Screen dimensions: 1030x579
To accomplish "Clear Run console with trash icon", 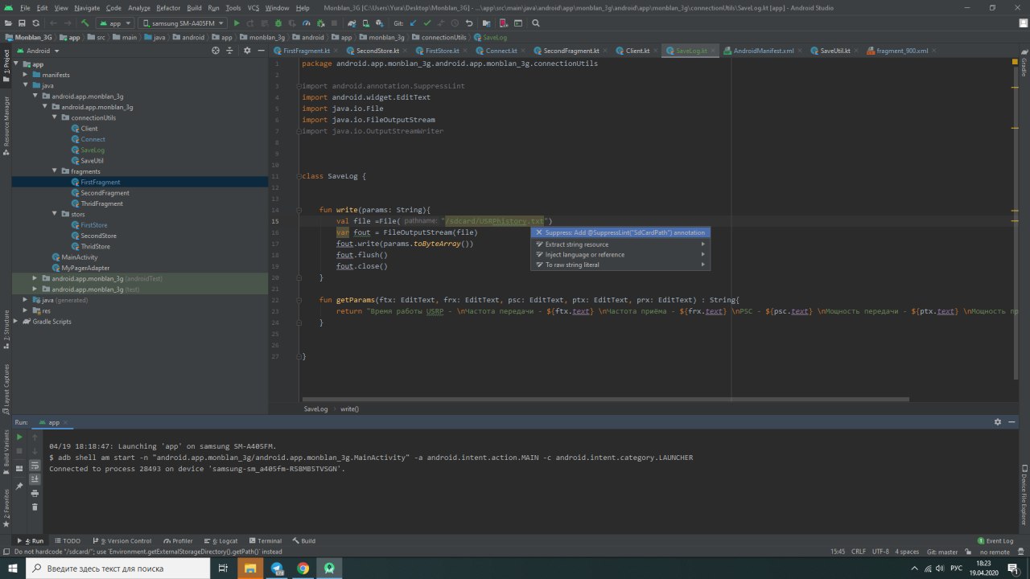I will click(35, 507).
